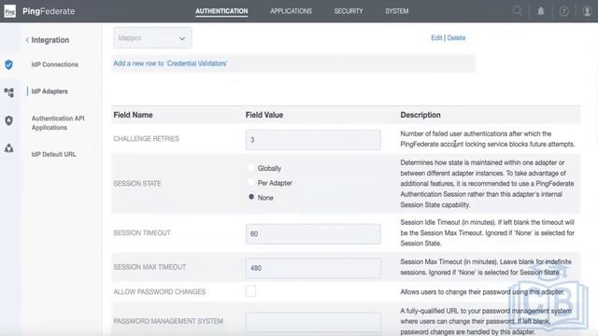Select the hierarchy tree sidebar icon

[8, 91]
